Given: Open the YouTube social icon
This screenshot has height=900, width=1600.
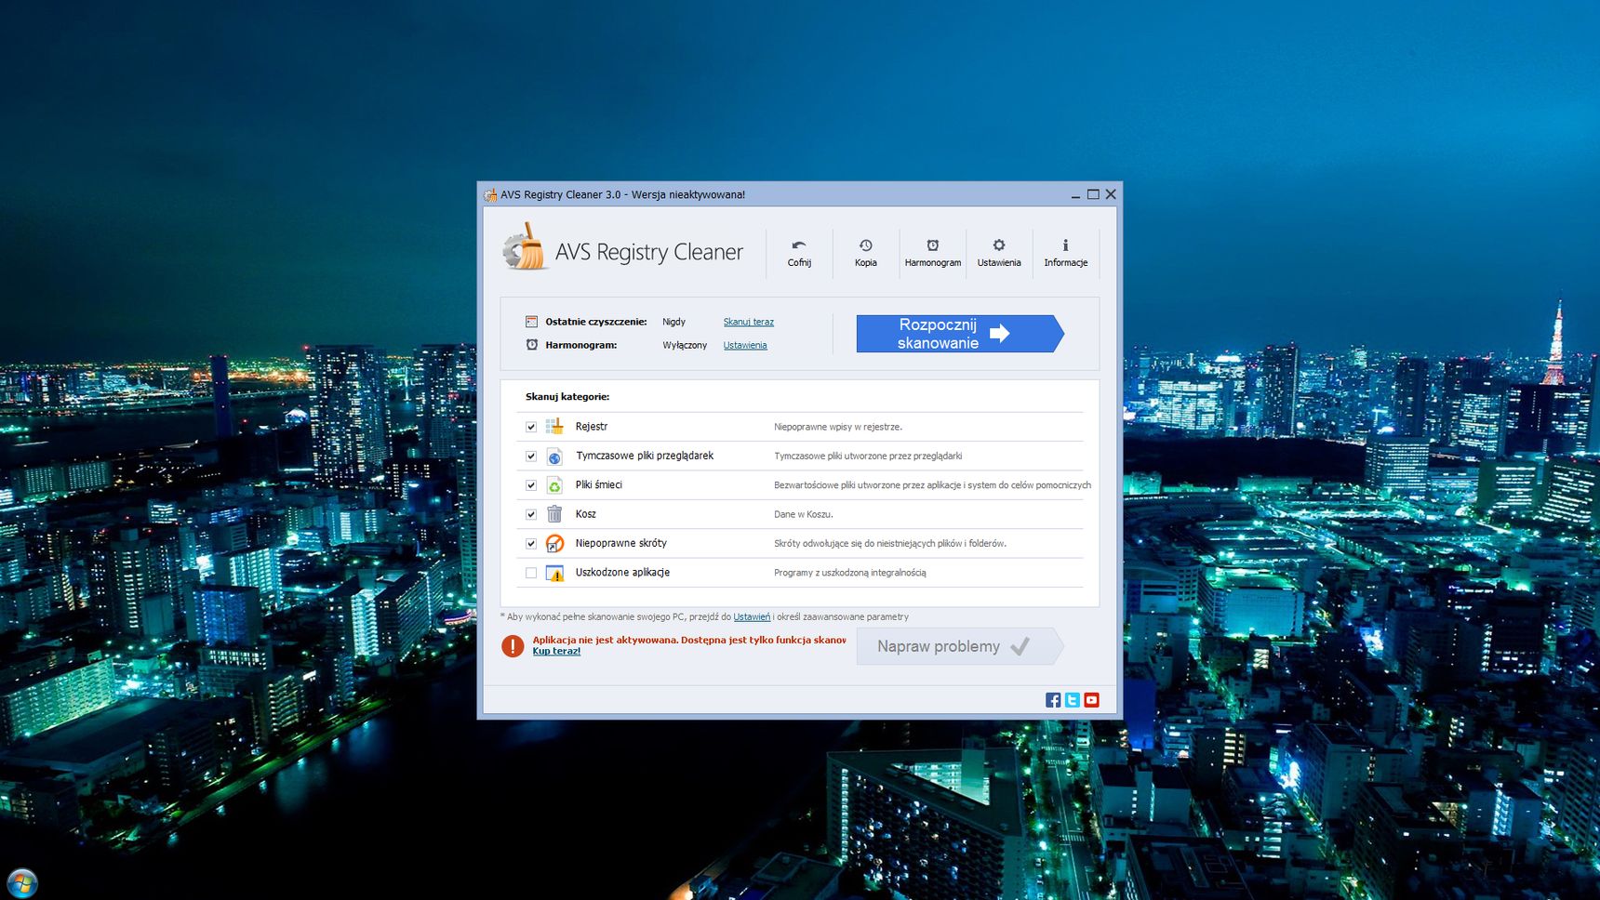Looking at the screenshot, I should (x=1092, y=700).
